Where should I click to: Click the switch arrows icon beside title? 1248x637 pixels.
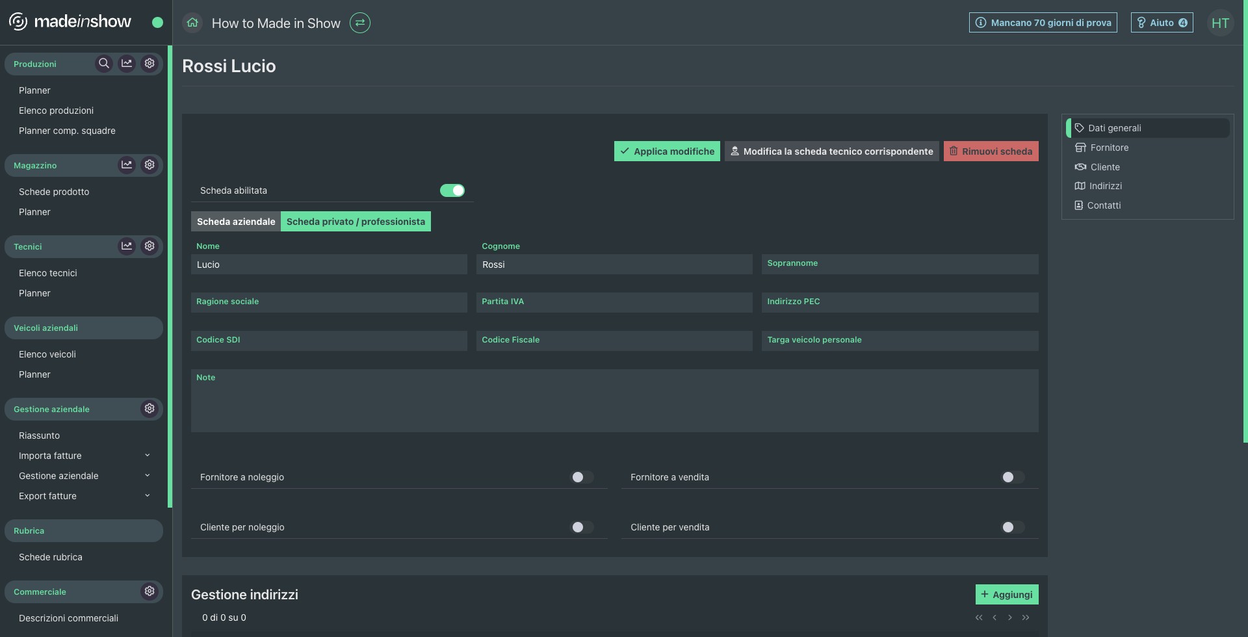359,23
